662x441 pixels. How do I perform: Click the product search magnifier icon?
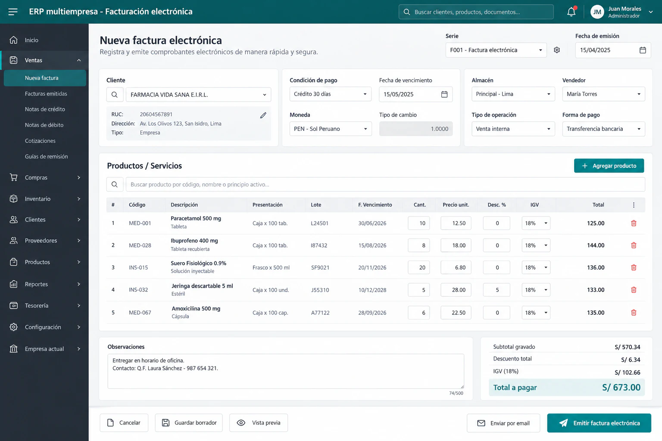click(115, 184)
